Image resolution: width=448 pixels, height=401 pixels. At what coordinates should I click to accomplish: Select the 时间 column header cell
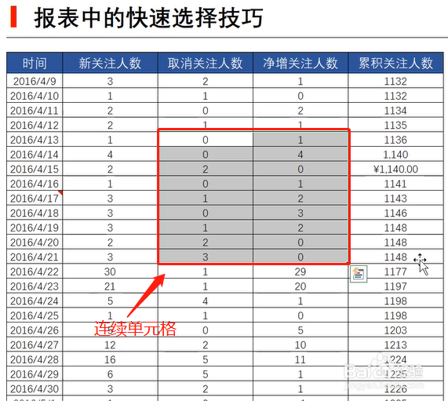(35, 63)
